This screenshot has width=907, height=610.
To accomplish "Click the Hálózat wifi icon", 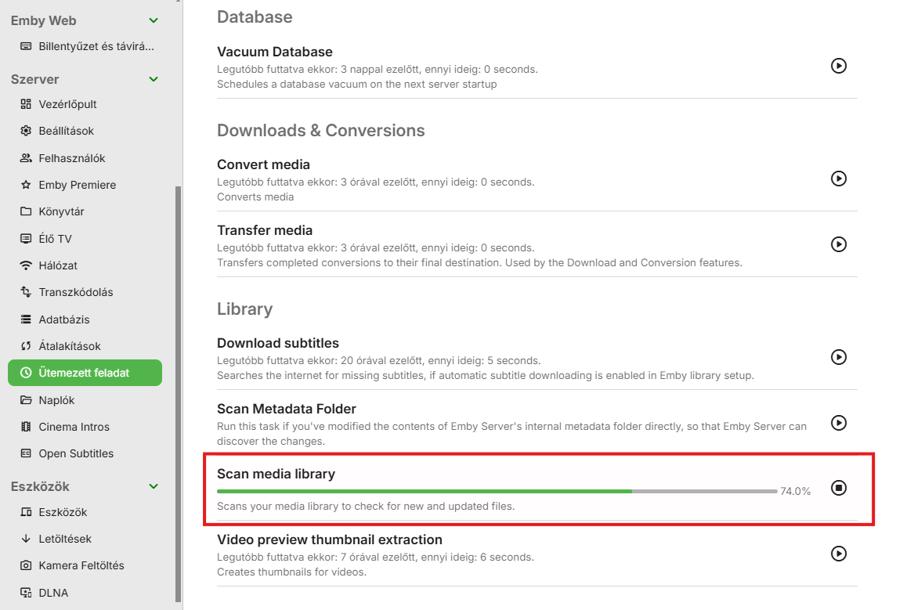I will tap(26, 265).
